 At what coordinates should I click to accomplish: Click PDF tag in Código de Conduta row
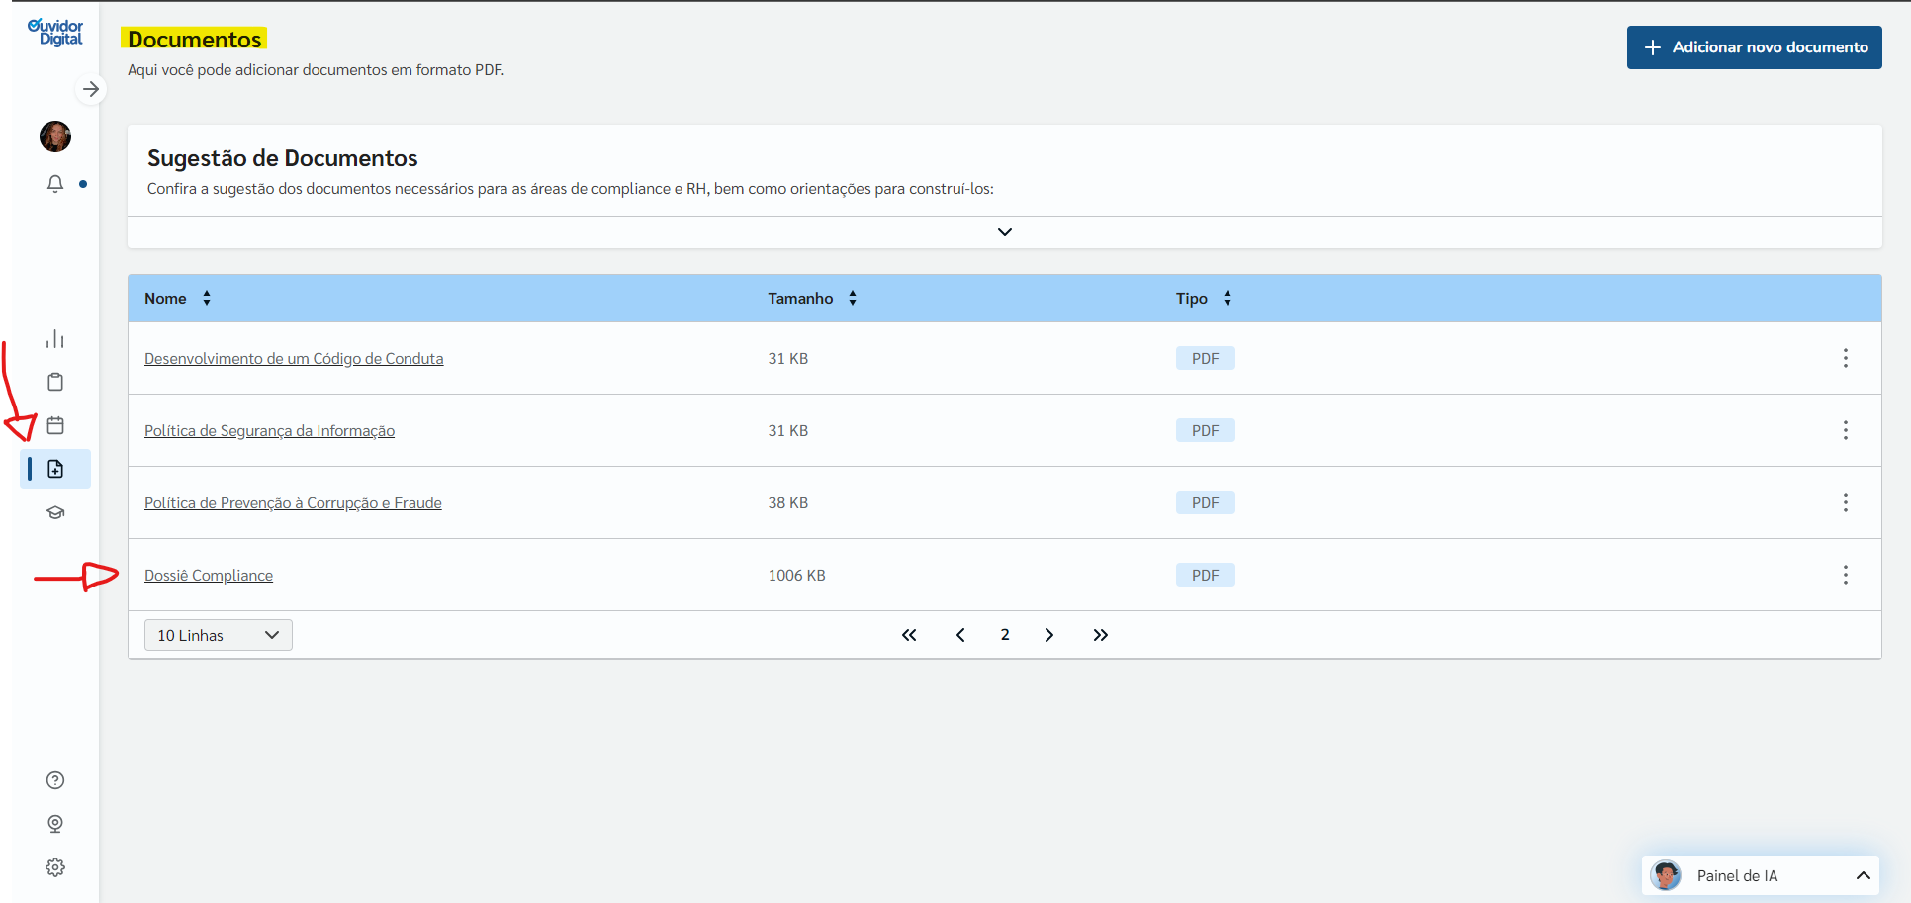1206,358
